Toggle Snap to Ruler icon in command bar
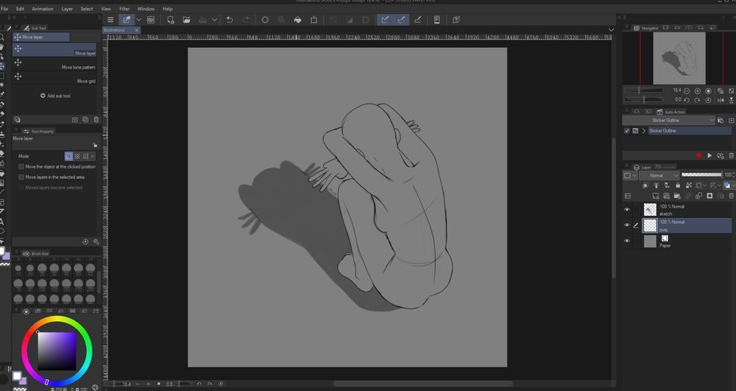The image size is (736, 391). (385, 20)
